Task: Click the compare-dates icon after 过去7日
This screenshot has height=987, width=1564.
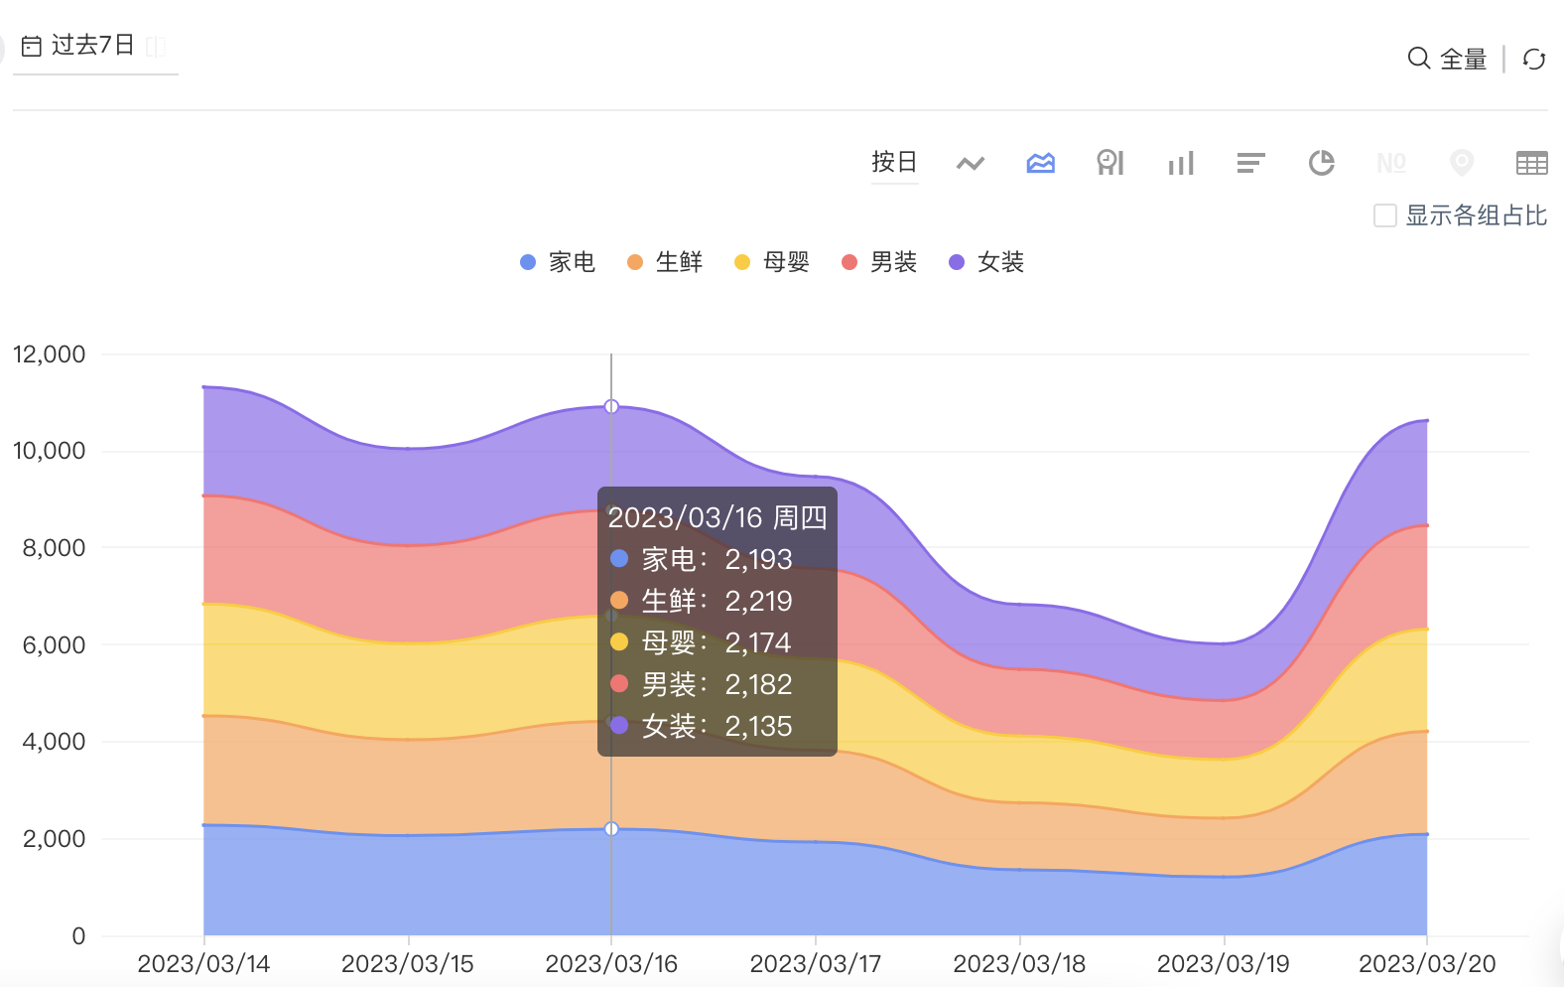Action: point(156,46)
